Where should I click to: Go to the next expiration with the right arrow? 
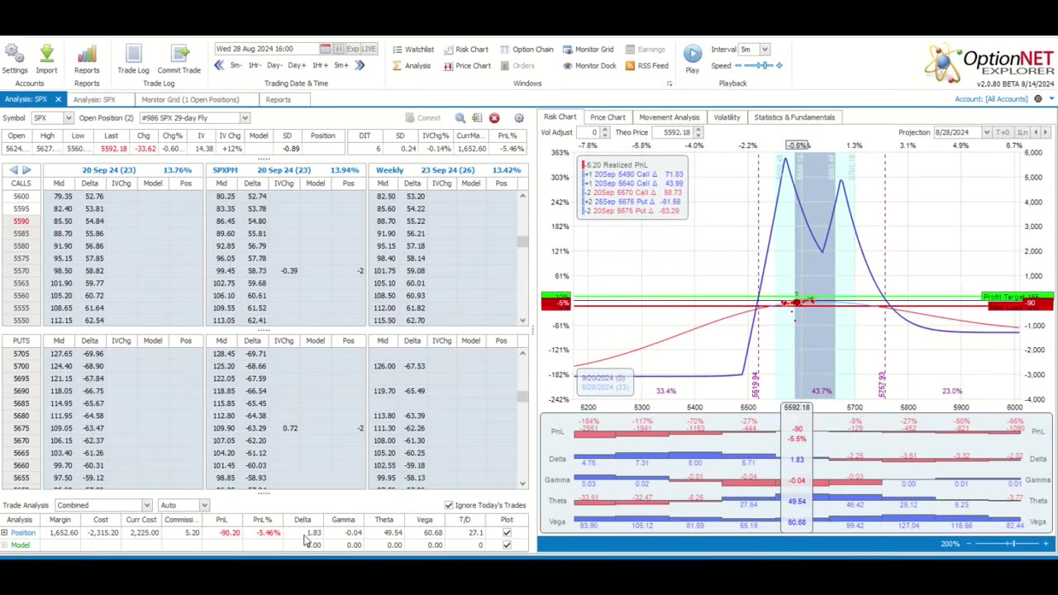click(x=26, y=170)
